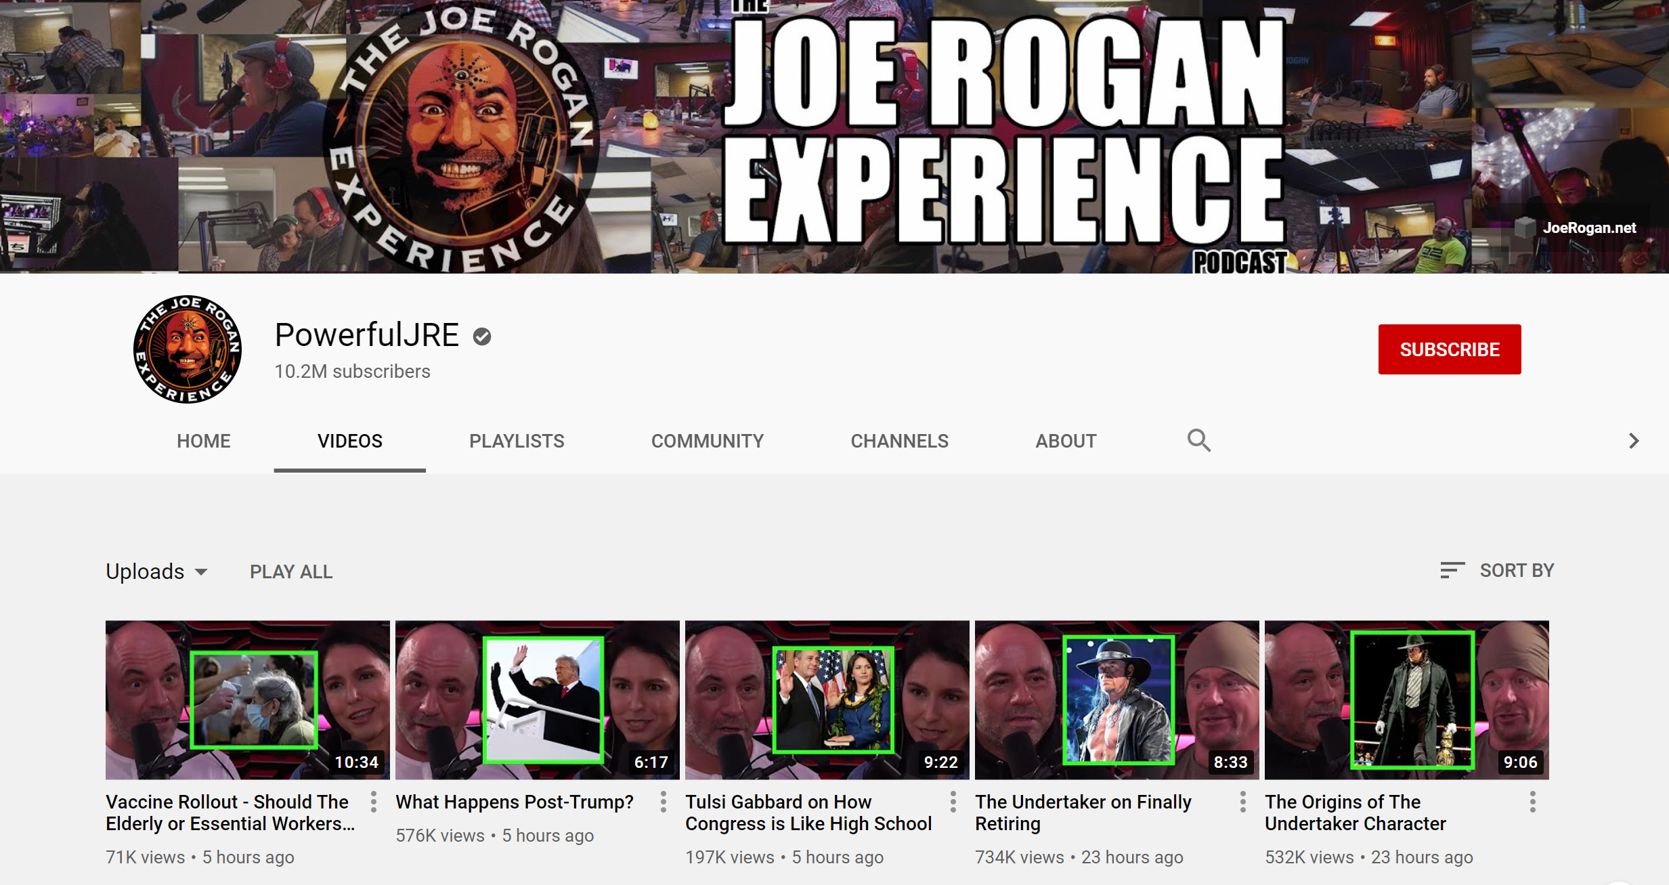Click Play All uploads

(291, 571)
